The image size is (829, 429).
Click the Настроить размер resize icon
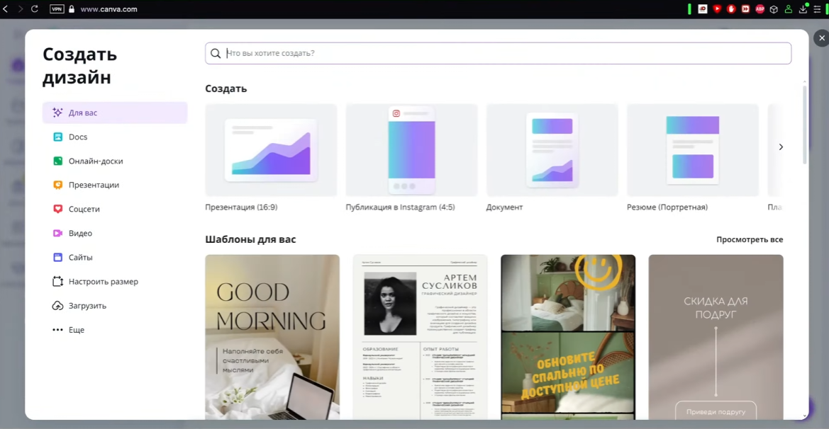coord(57,281)
